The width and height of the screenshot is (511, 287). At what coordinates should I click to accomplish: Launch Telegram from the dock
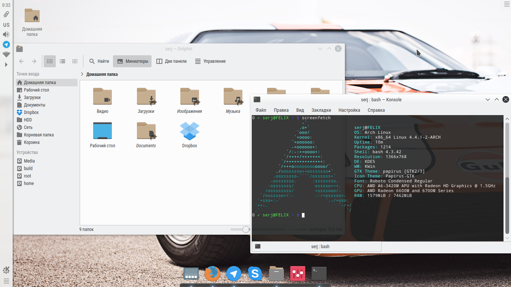pyautogui.click(x=234, y=274)
